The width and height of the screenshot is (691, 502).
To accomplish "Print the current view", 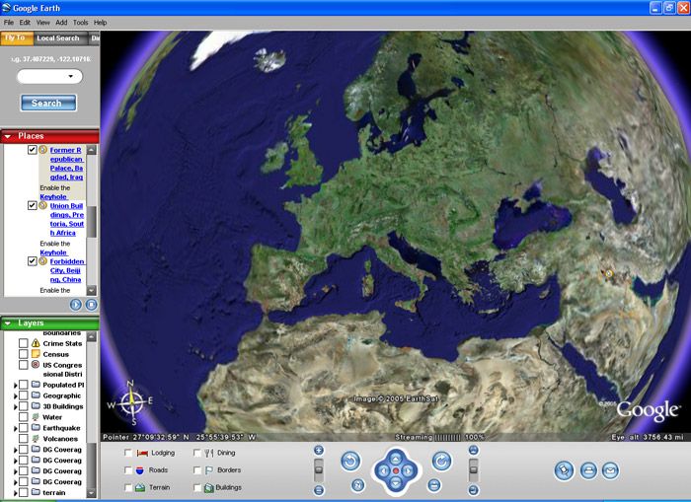I will (x=588, y=470).
